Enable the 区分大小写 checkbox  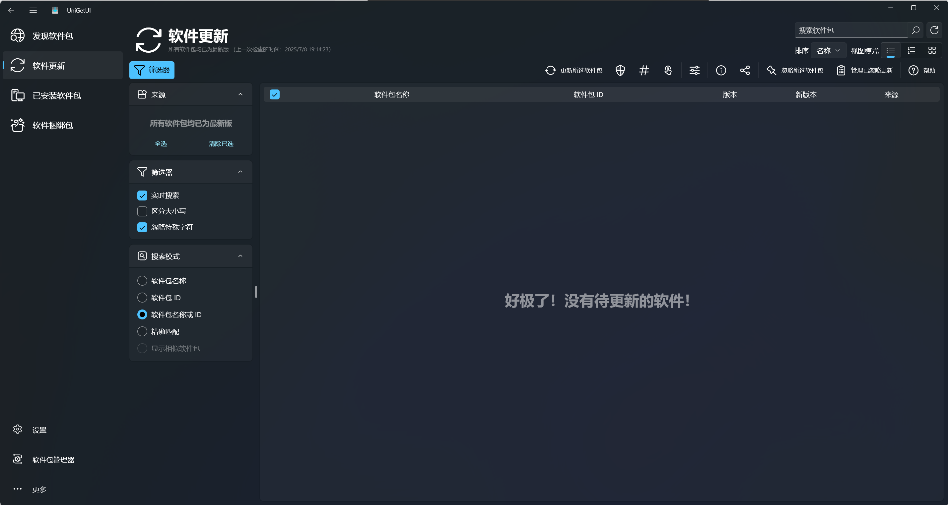pos(142,211)
